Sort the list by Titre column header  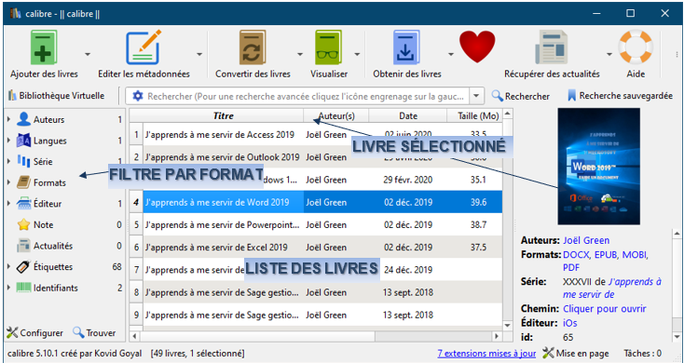[x=223, y=116]
